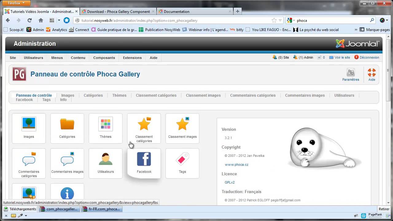Switch to the Catégories submenu tab
This screenshot has width=393, height=221.
tap(93, 95)
